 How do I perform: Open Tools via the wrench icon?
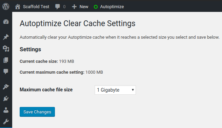pyautogui.click(x=6, y=122)
